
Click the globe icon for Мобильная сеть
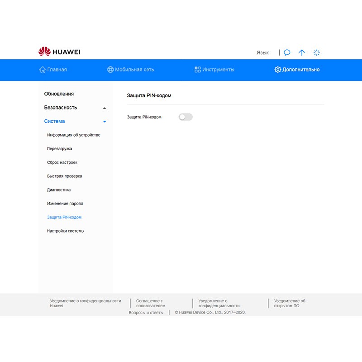110,70
